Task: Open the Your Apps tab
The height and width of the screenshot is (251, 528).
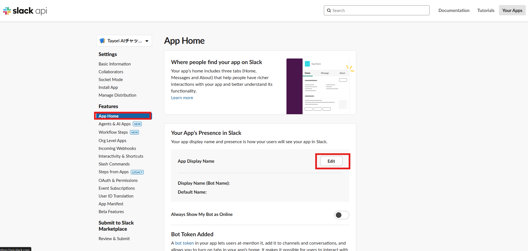Action: [x=512, y=10]
